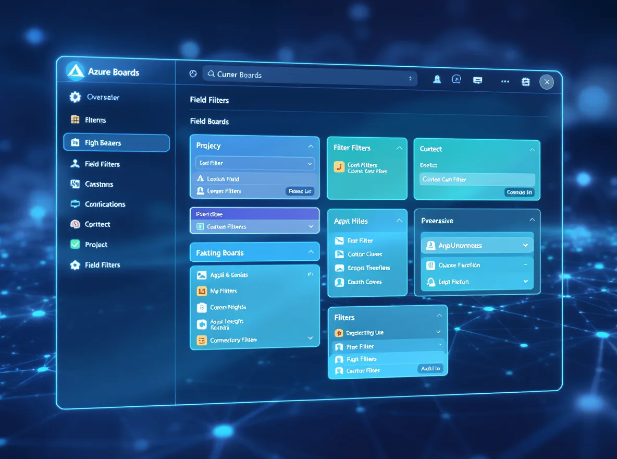Open the orange My Filters icon
The image size is (617, 459).
(x=201, y=291)
